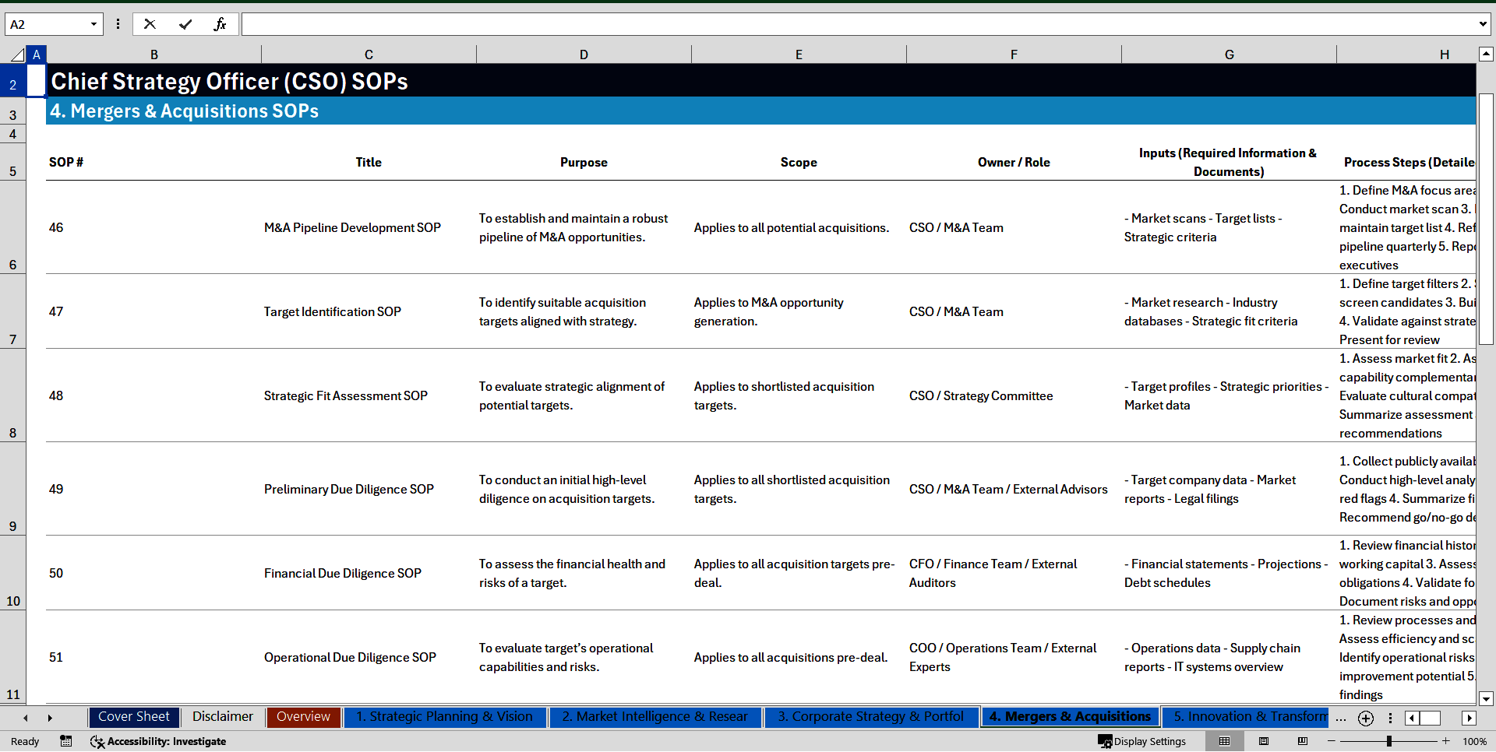Expand the formula bar

[1482, 24]
